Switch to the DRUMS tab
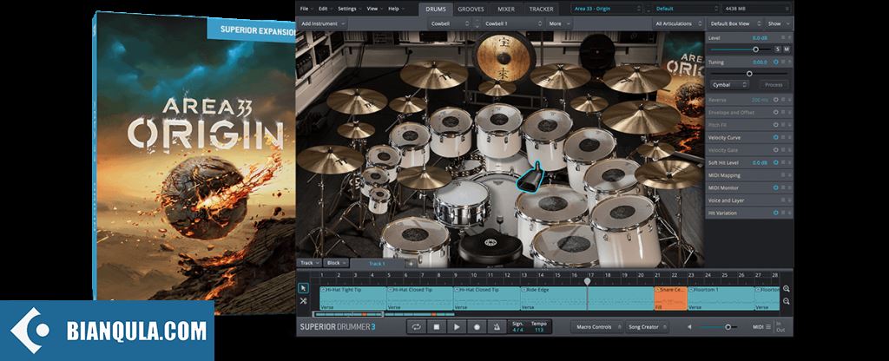 pyautogui.click(x=436, y=9)
